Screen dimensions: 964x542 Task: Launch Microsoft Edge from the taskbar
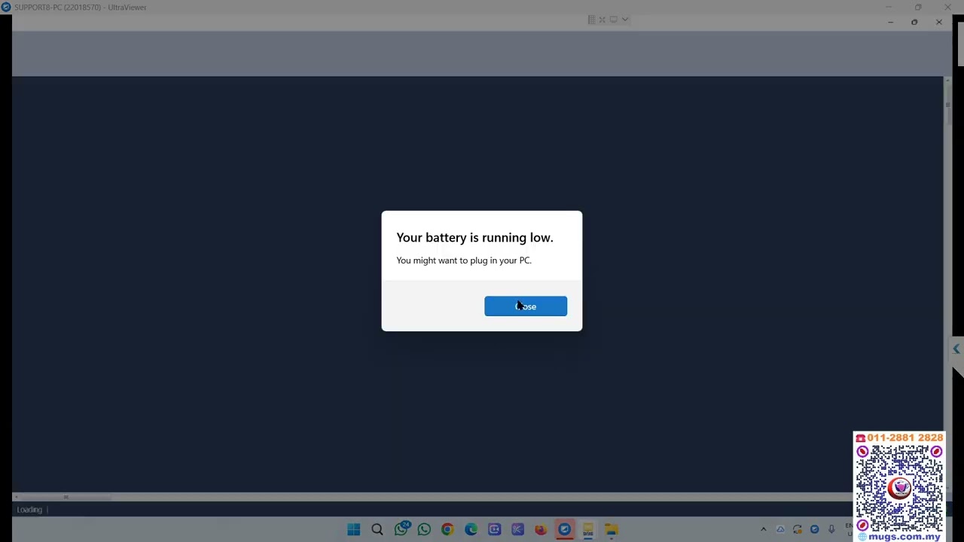471,529
